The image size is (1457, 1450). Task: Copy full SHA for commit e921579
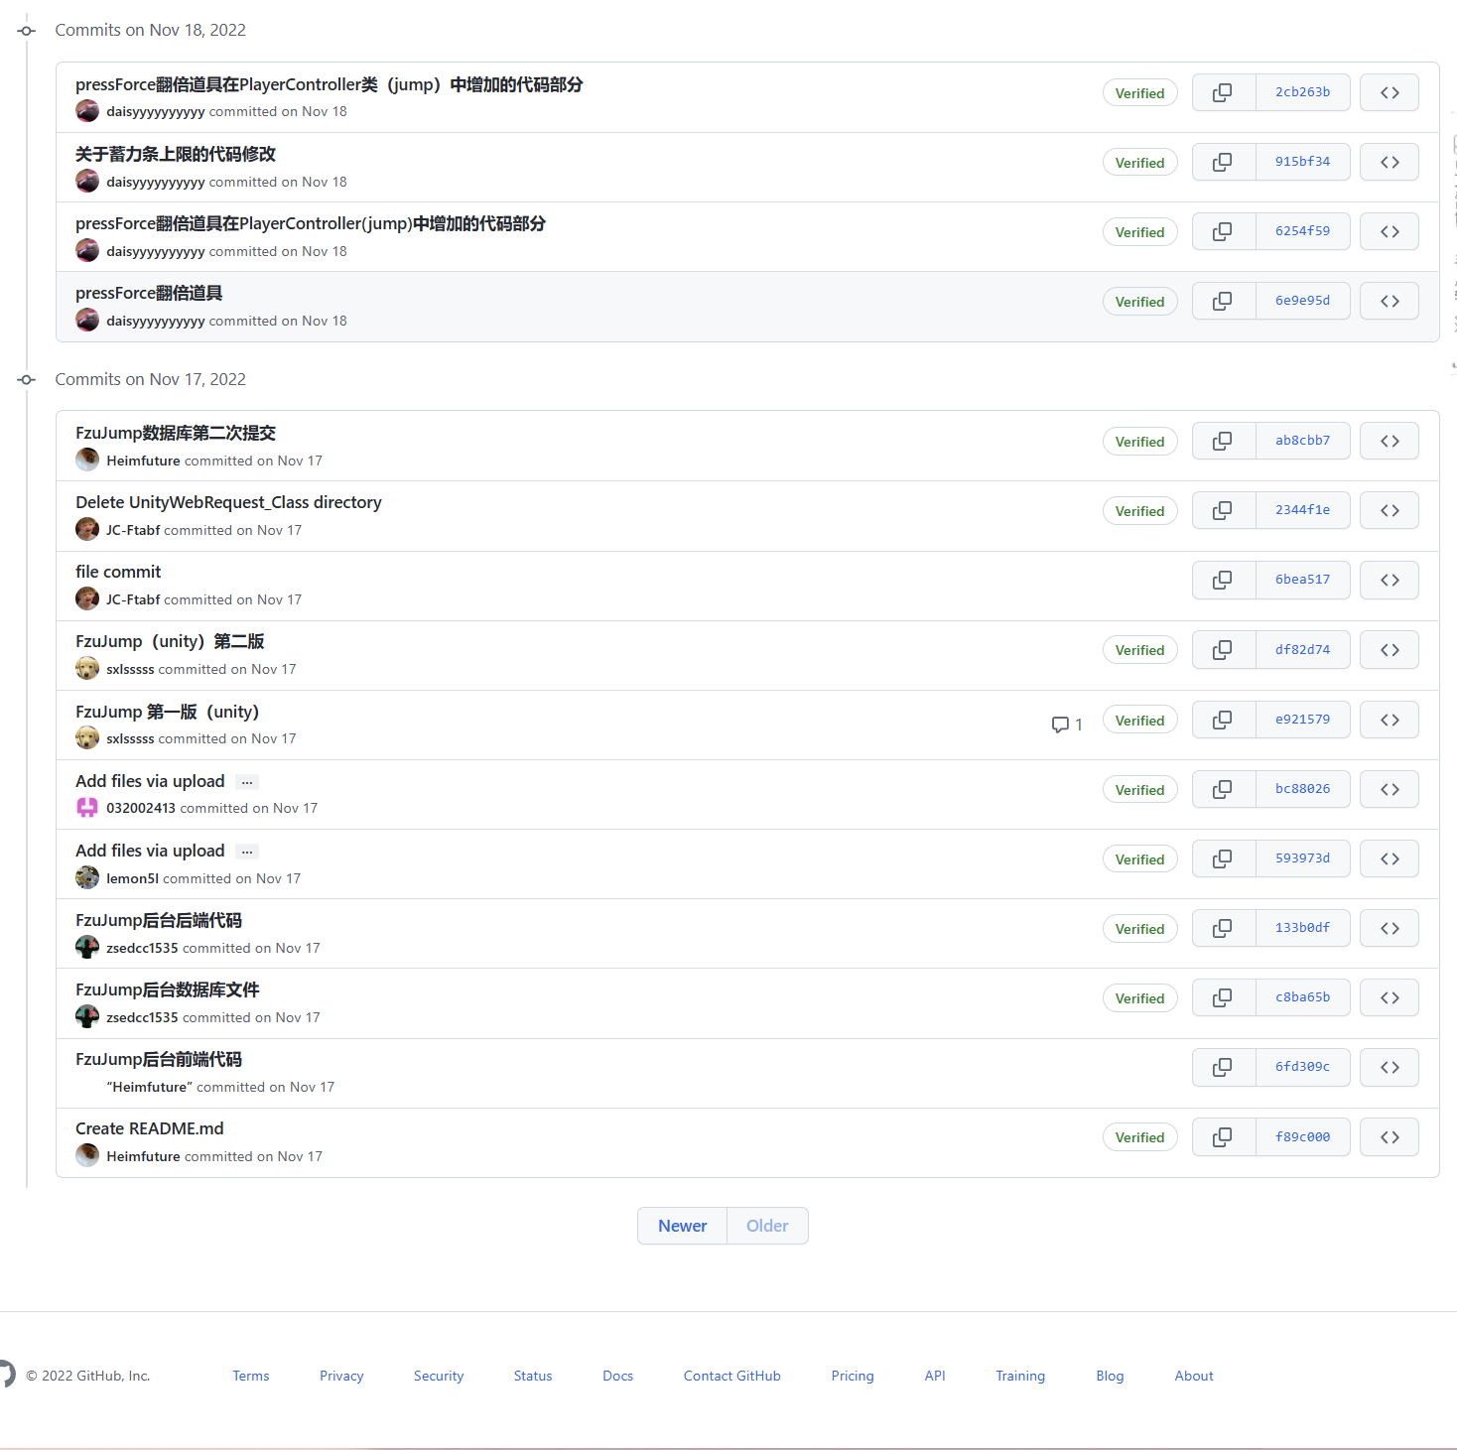1223,720
